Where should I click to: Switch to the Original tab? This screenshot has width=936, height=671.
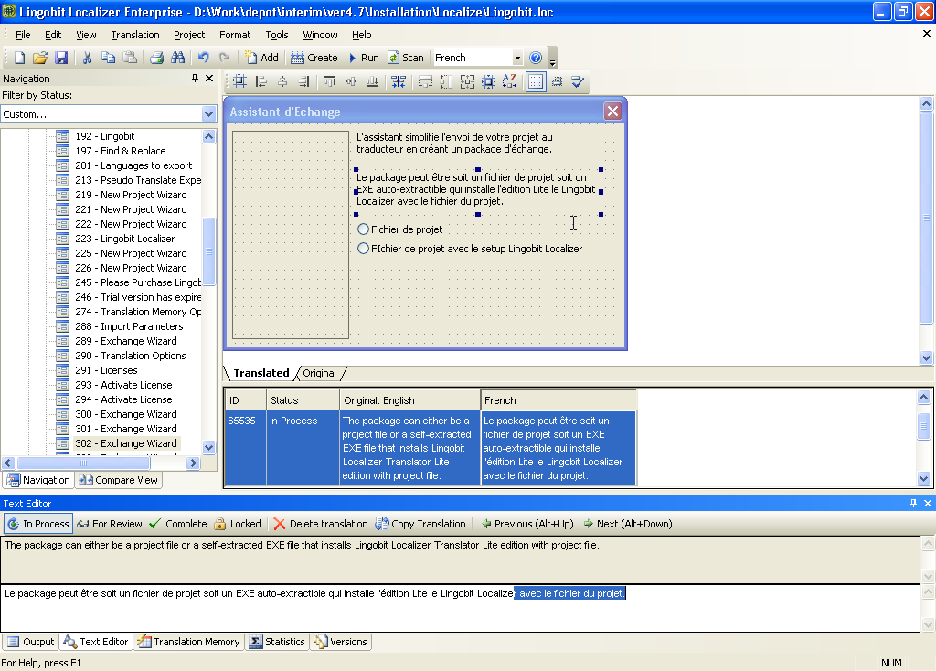[319, 373]
